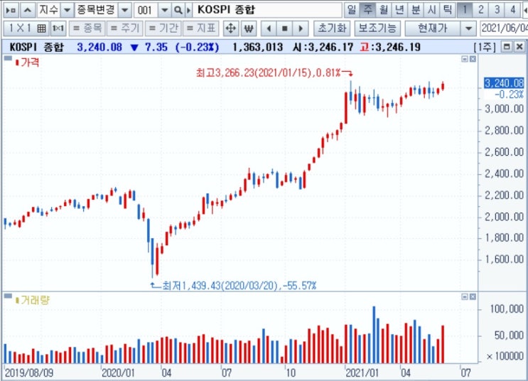Screen dimensions: 528x381
Task: Close the price panel with small x
Action: tap(473, 59)
